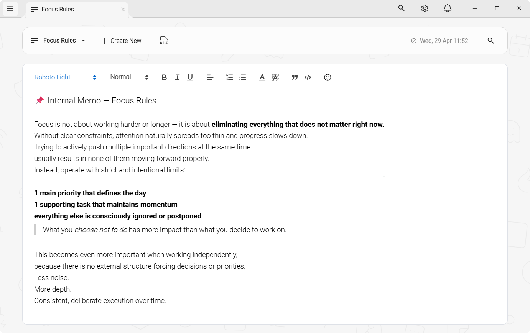Image resolution: width=530 pixels, height=333 pixels.
Task: Toggle bold formatting
Action: [164, 77]
